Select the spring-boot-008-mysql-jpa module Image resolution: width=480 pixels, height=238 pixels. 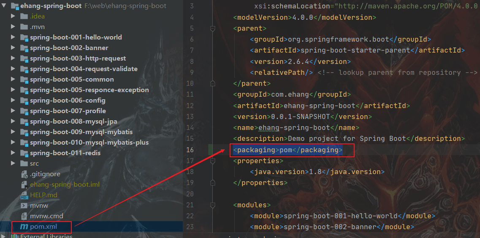click(73, 122)
